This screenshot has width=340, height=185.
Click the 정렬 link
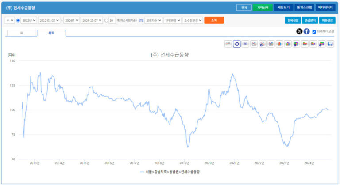[141, 20]
